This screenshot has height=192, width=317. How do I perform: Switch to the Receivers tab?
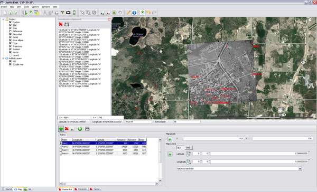(81, 189)
